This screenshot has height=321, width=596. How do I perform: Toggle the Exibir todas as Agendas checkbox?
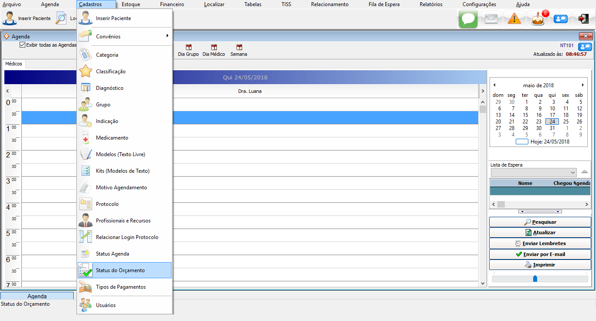pyautogui.click(x=23, y=45)
